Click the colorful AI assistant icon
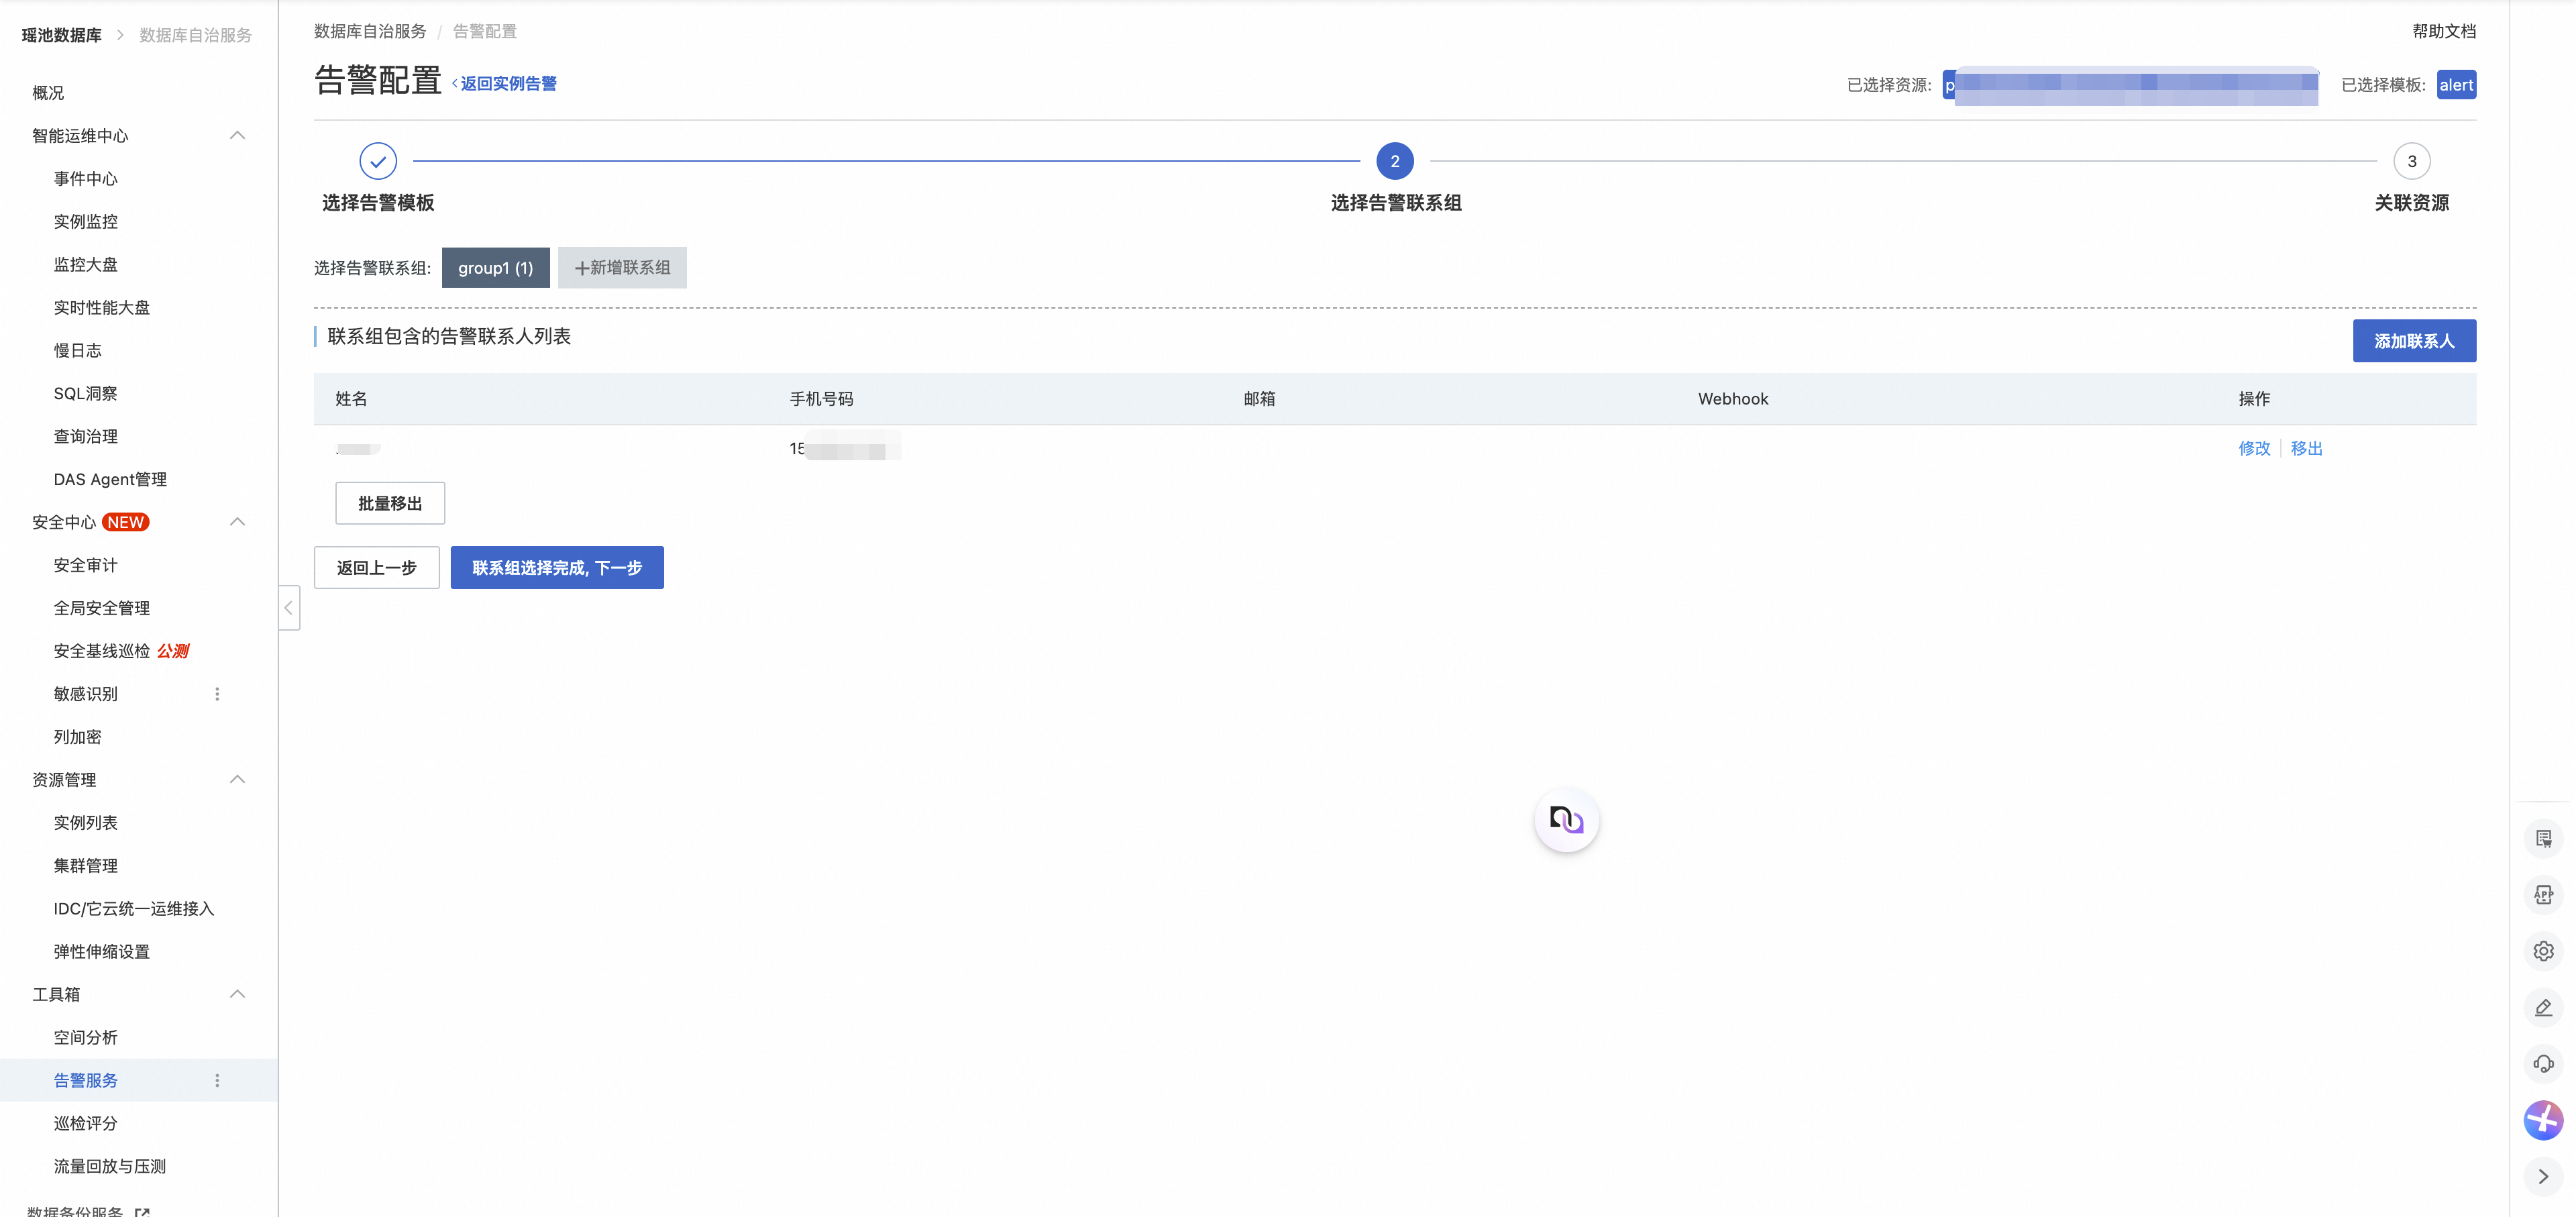 click(x=2543, y=1120)
